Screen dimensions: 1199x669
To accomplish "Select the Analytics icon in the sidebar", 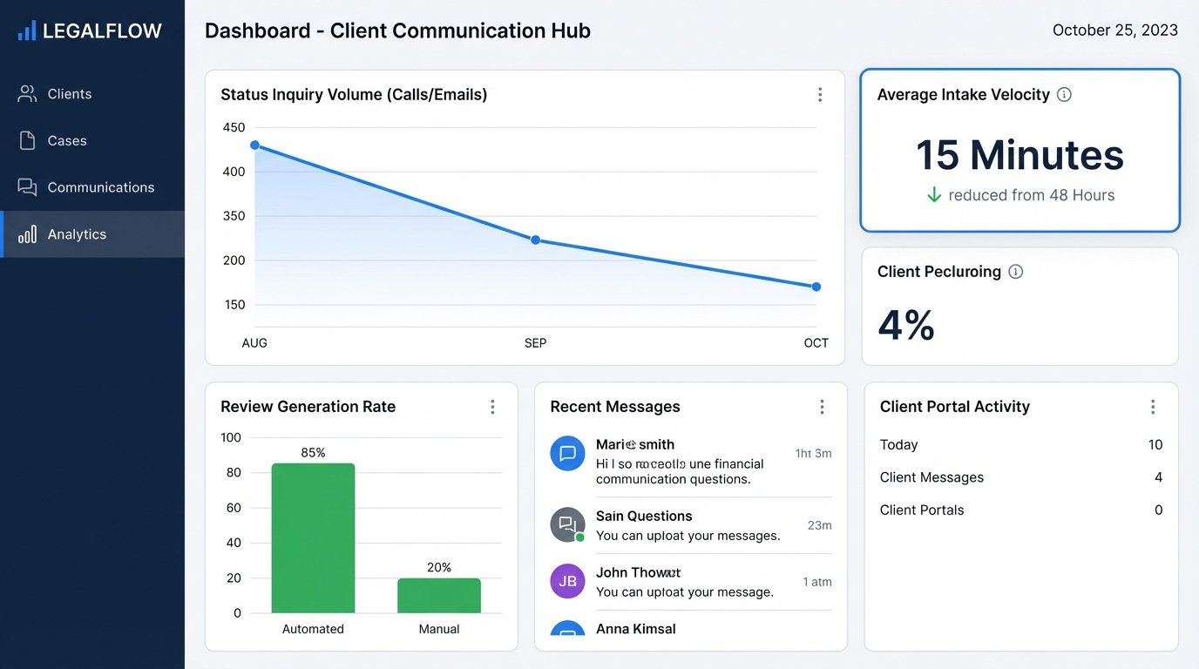I will 29,233.
